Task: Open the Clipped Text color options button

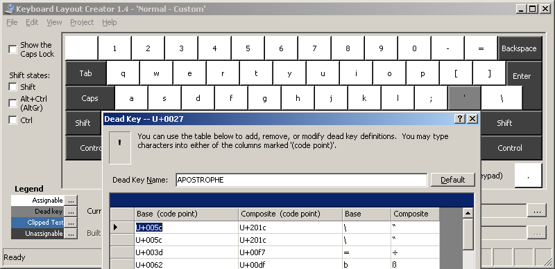Action: [x=71, y=223]
